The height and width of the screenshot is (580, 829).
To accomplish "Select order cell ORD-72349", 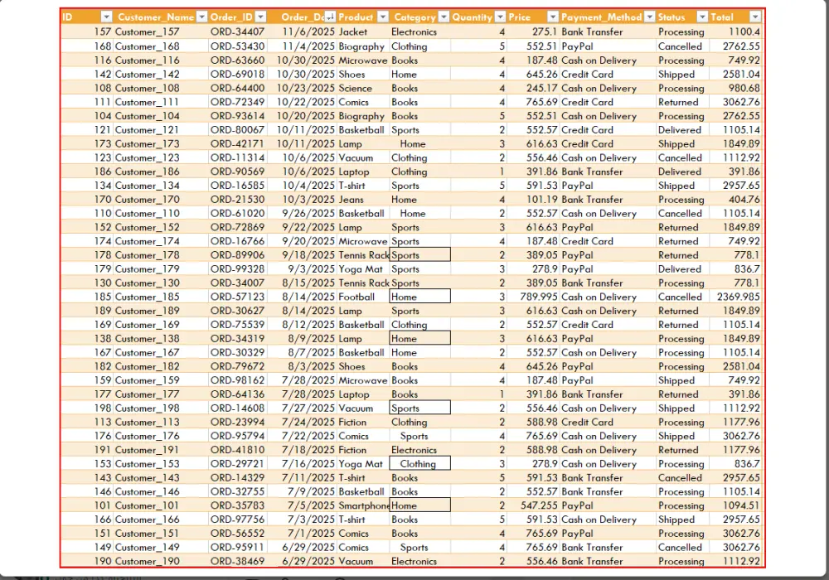I will [237, 102].
